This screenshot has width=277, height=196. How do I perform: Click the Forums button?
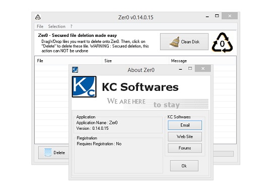tap(185, 148)
